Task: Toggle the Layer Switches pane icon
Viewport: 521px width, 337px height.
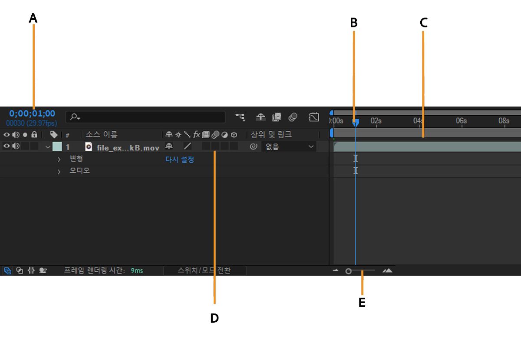Action: [7, 270]
